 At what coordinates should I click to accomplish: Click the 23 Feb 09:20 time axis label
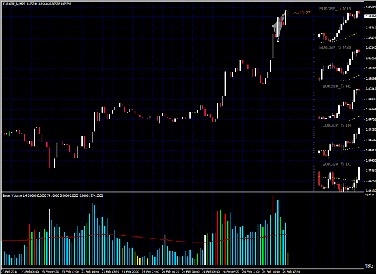point(50,272)
